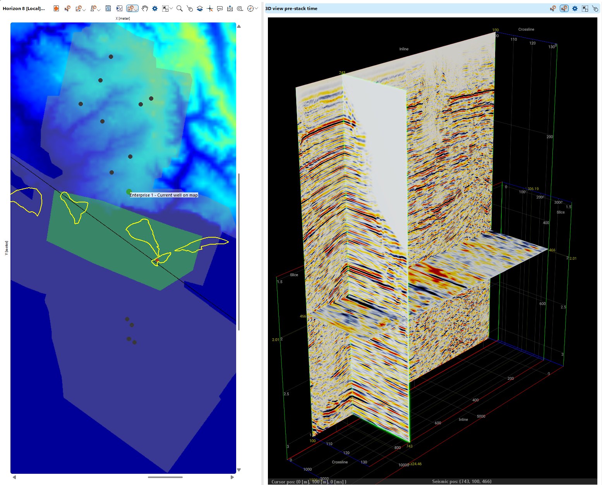Open map view settings gear

[155, 9]
